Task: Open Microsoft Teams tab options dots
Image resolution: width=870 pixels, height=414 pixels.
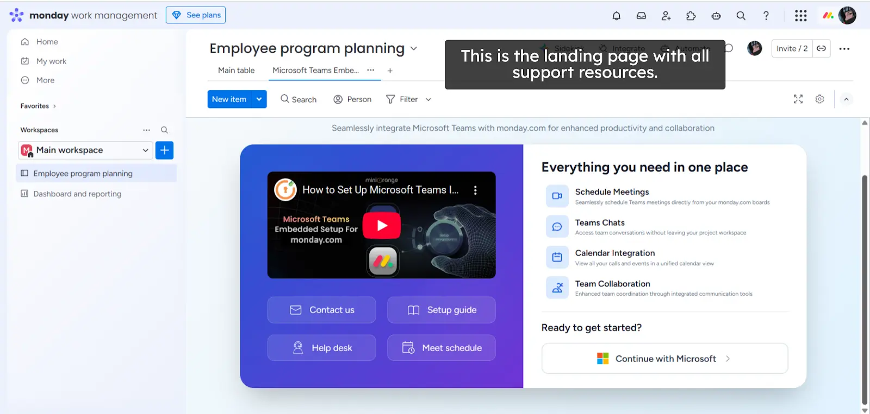Action: [370, 70]
